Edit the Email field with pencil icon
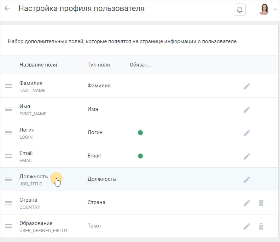The image size is (280, 242). tap(247, 156)
